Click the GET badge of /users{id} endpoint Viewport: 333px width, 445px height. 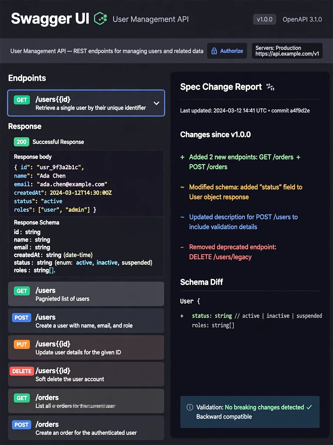(22, 100)
